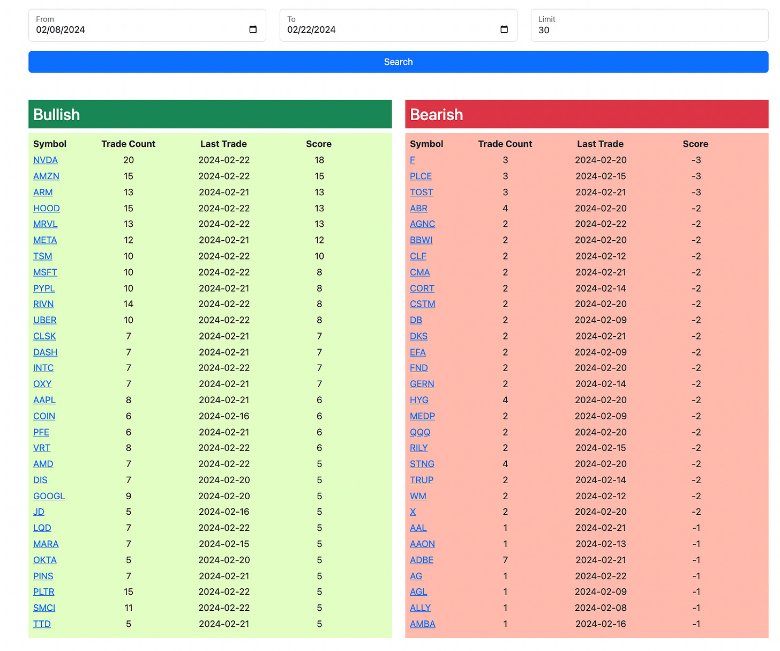
Task: Open the ADBE symbol link
Action: pos(422,560)
